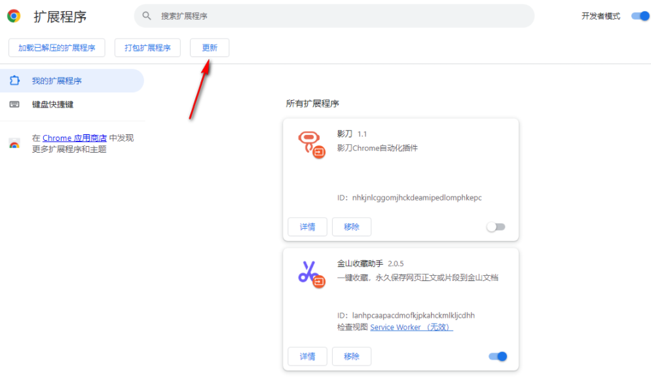Image resolution: width=651 pixels, height=378 pixels.
Task: Enable the 影刀 extension switch
Action: click(x=496, y=227)
